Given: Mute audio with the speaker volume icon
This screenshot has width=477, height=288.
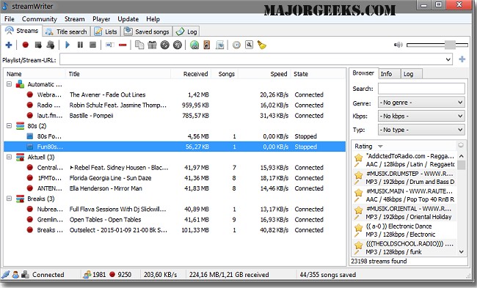Looking at the screenshot, I should 398,45.
